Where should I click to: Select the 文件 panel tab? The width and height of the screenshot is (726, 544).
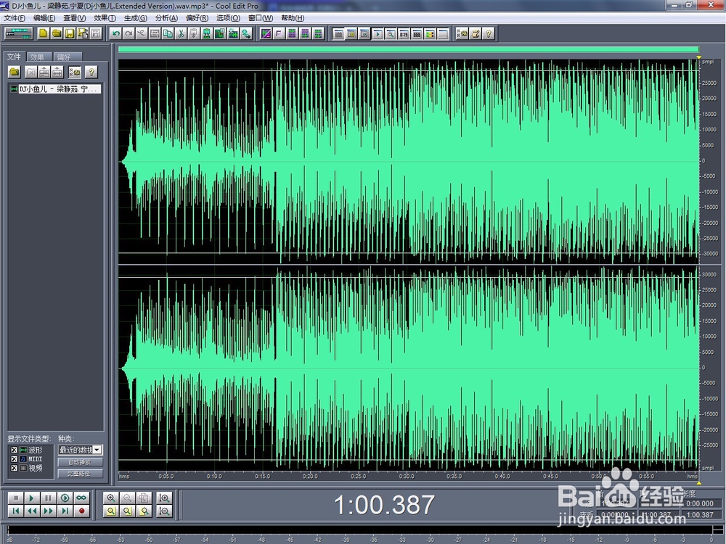(x=14, y=57)
